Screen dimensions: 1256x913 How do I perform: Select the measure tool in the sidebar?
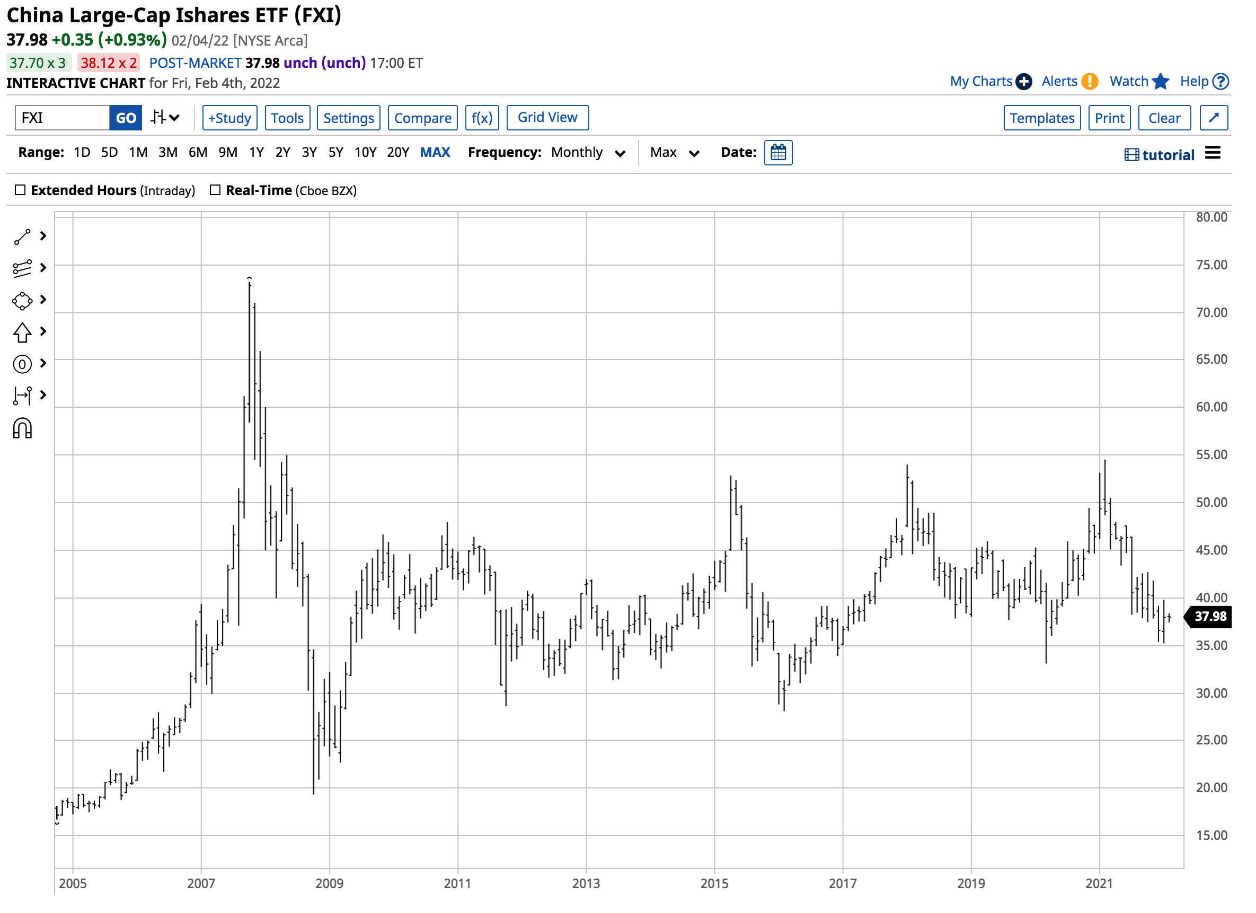tap(22, 396)
